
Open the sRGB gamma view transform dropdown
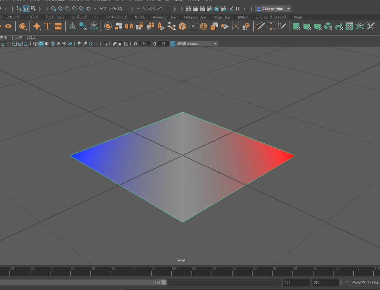pyautogui.click(x=215, y=44)
